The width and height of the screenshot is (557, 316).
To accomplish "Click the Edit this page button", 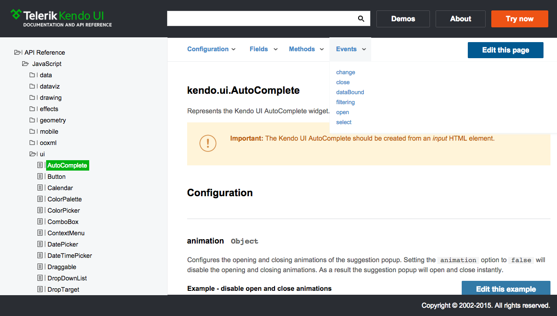I will pyautogui.click(x=506, y=50).
